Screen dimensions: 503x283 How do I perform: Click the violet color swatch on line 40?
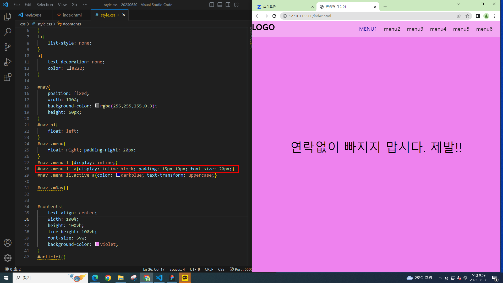[97, 244]
